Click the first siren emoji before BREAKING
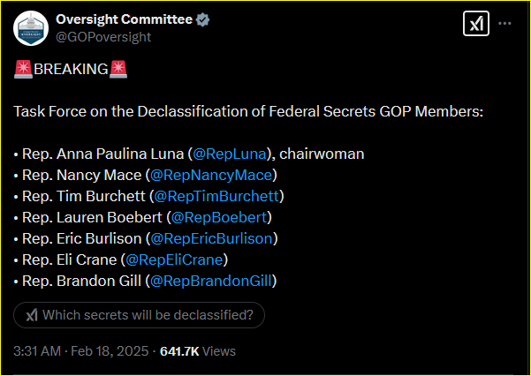The width and height of the screenshot is (531, 376). tap(23, 70)
